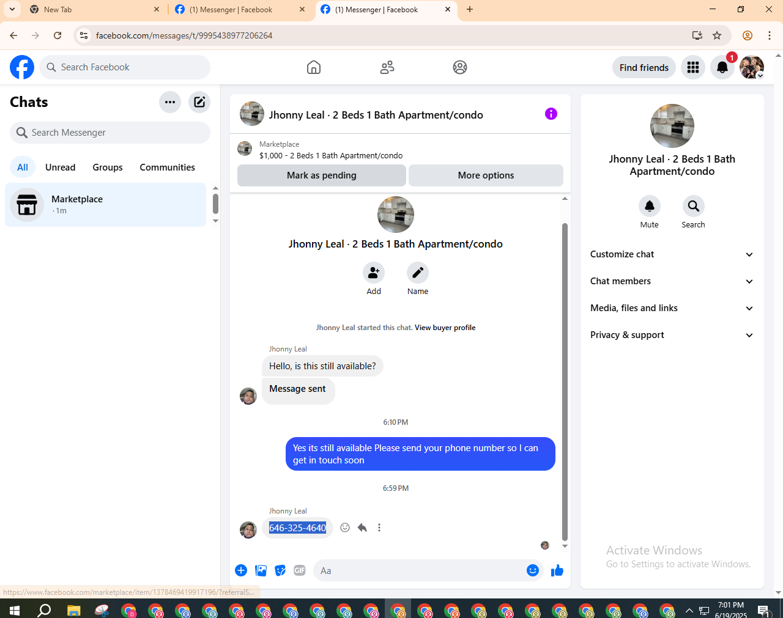The width and height of the screenshot is (783, 618).
Task: Reload the page
Action: pyautogui.click(x=58, y=35)
